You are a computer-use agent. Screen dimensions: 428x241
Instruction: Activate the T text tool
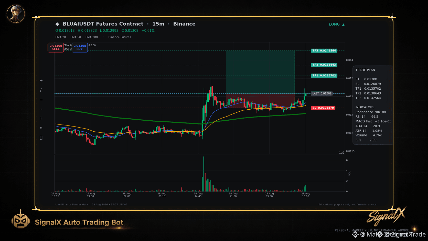(41, 118)
